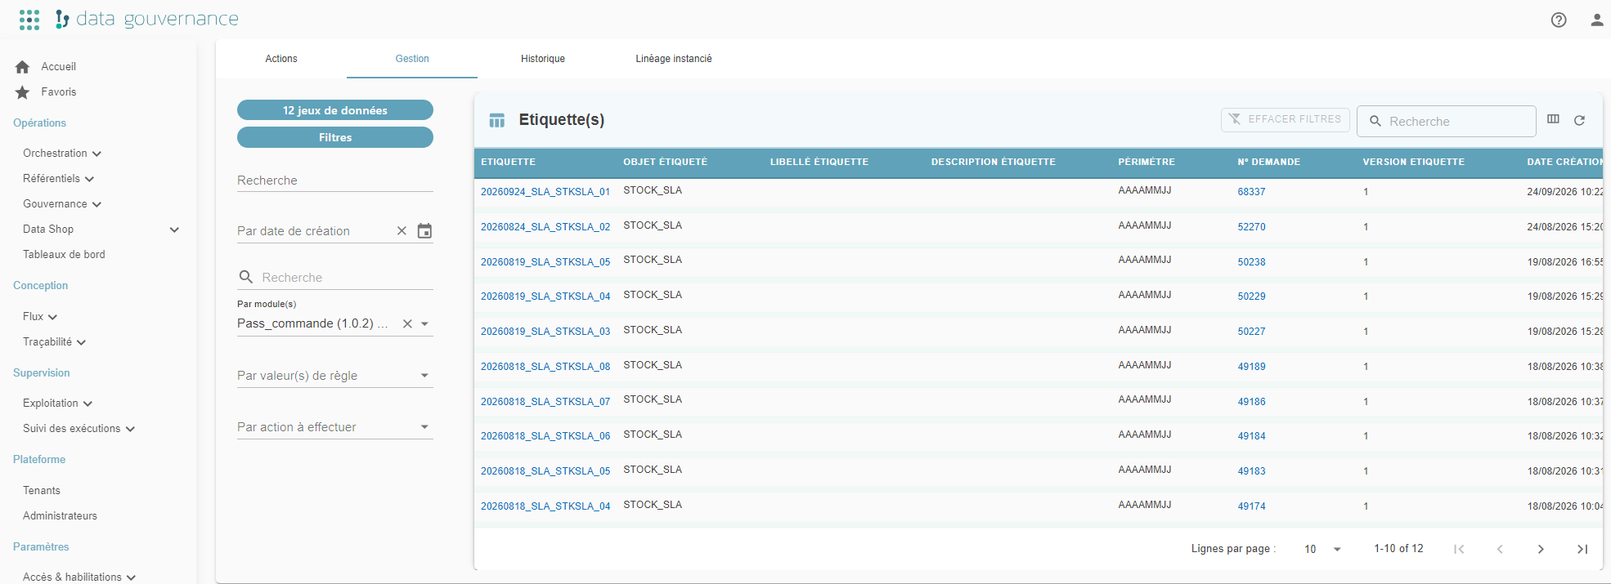This screenshot has height=584, width=1611.
Task: Sort by the N° DEMANDE column header
Action: click(1268, 162)
